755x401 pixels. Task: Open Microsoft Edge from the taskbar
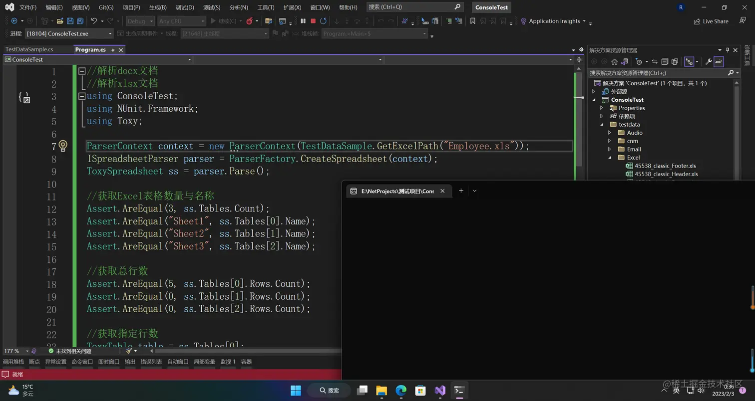(x=401, y=390)
